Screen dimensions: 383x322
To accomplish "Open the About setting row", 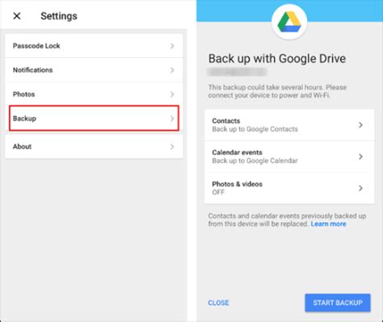I will (x=94, y=147).
